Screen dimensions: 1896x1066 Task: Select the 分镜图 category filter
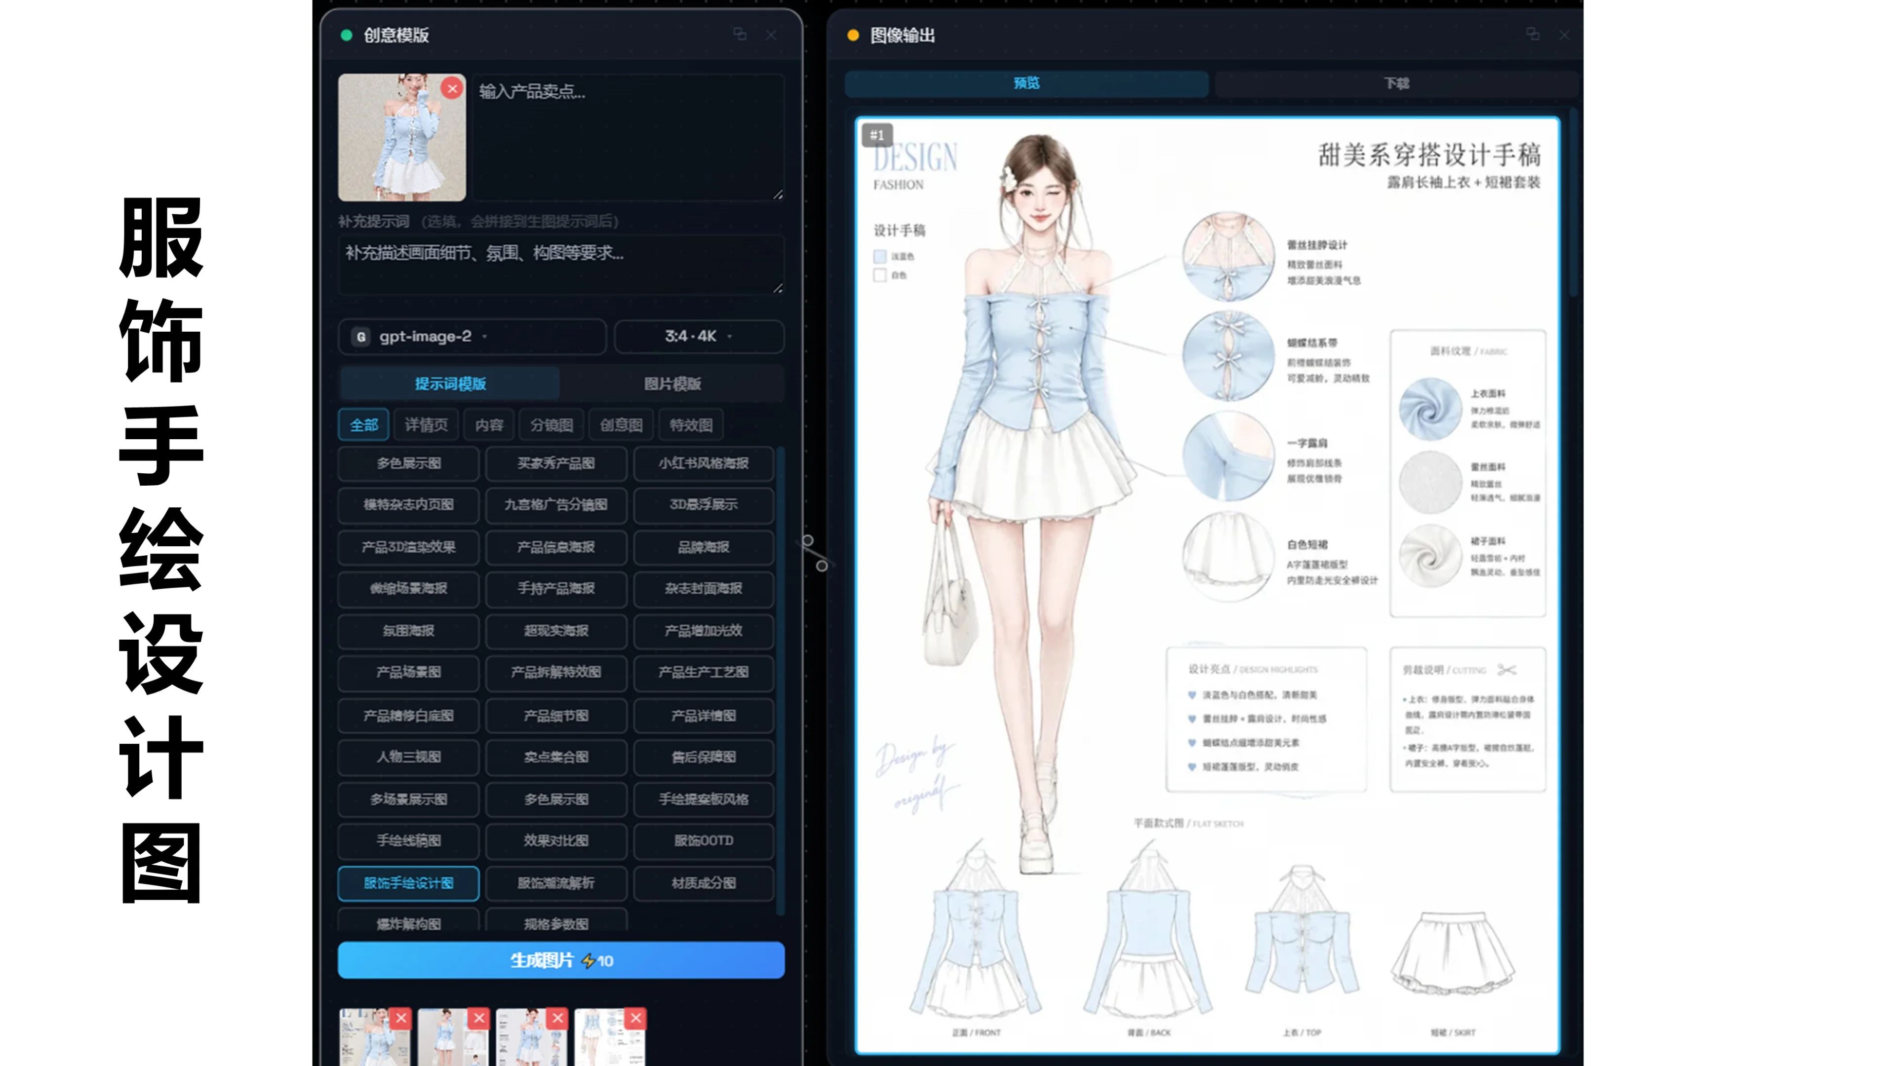[x=552, y=425]
